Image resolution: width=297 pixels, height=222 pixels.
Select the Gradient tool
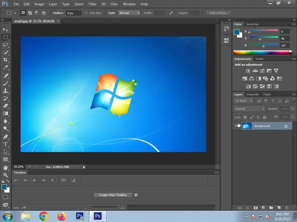(x=6, y=113)
